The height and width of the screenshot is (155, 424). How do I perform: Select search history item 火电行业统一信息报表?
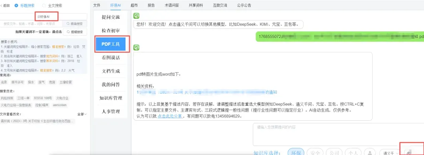click(x=16, y=105)
